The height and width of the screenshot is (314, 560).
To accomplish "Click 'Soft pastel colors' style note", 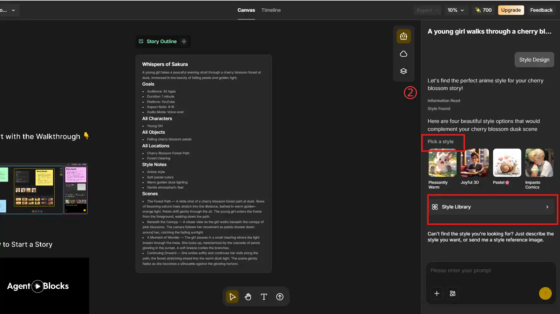I will [x=160, y=177].
